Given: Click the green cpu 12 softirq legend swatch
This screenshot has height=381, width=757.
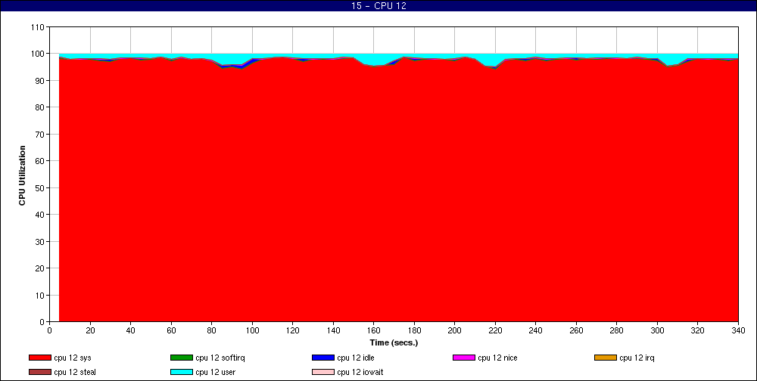Looking at the screenshot, I should click(182, 358).
